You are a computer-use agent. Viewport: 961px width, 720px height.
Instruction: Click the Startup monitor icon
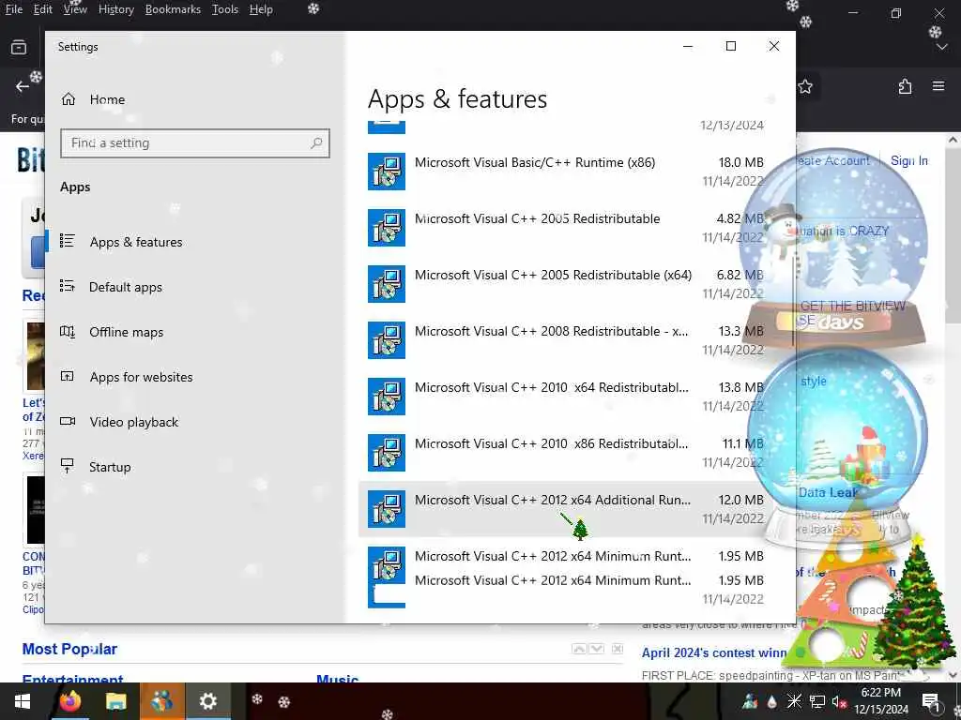coord(68,466)
